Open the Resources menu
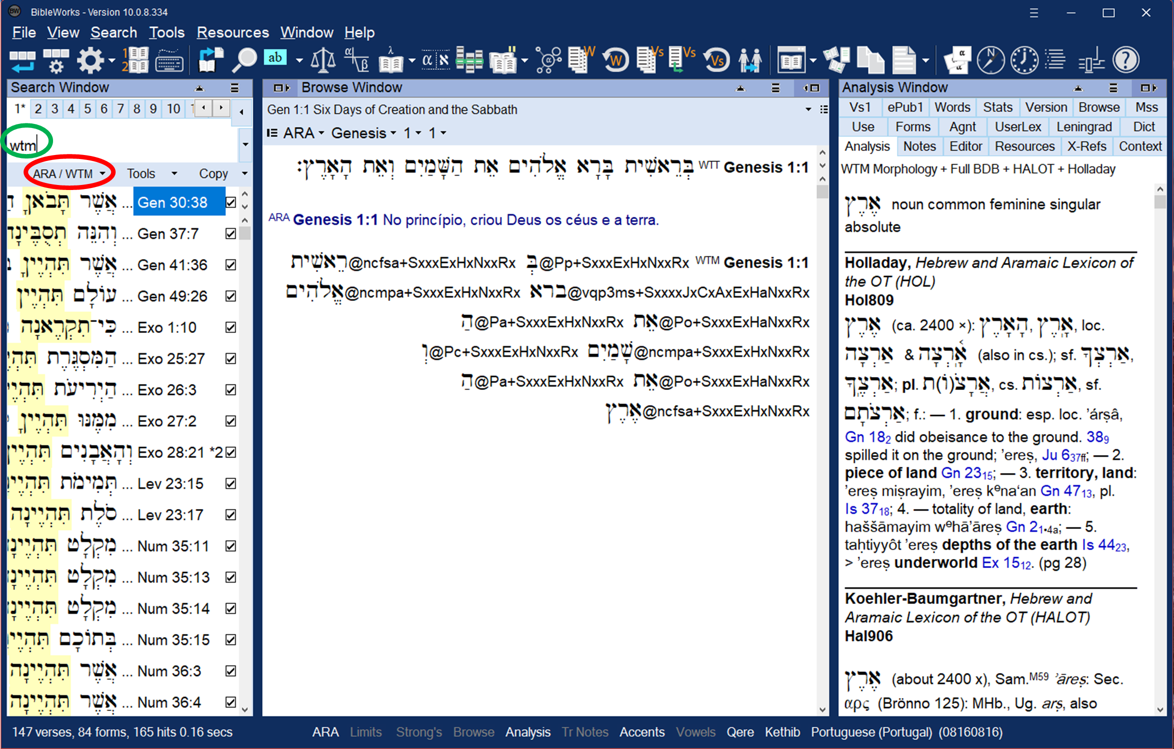Image resolution: width=1174 pixels, height=749 pixels. click(x=232, y=32)
